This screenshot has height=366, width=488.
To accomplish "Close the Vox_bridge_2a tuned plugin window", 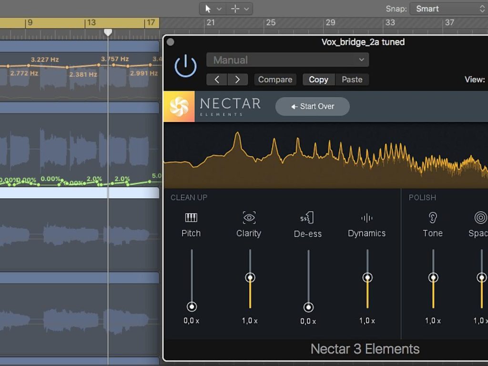I will (x=170, y=42).
